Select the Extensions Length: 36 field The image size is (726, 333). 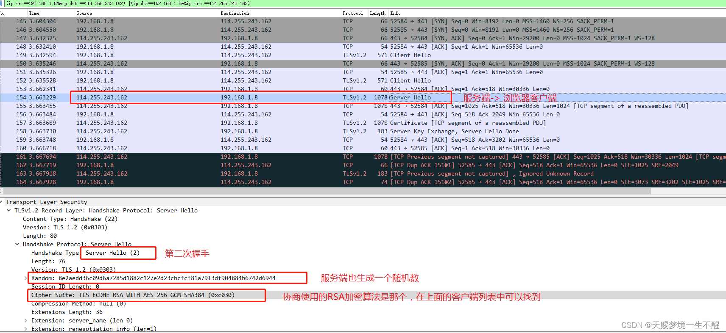67,312
